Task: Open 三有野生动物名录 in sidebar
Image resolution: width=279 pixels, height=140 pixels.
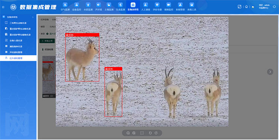Action: (x=18, y=23)
